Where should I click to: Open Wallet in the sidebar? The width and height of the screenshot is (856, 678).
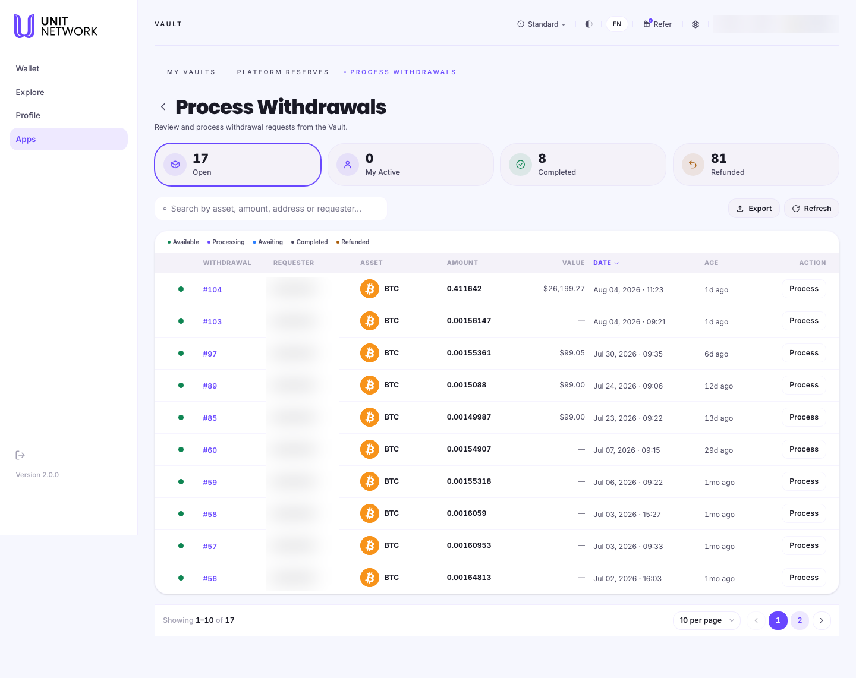[x=68, y=69]
